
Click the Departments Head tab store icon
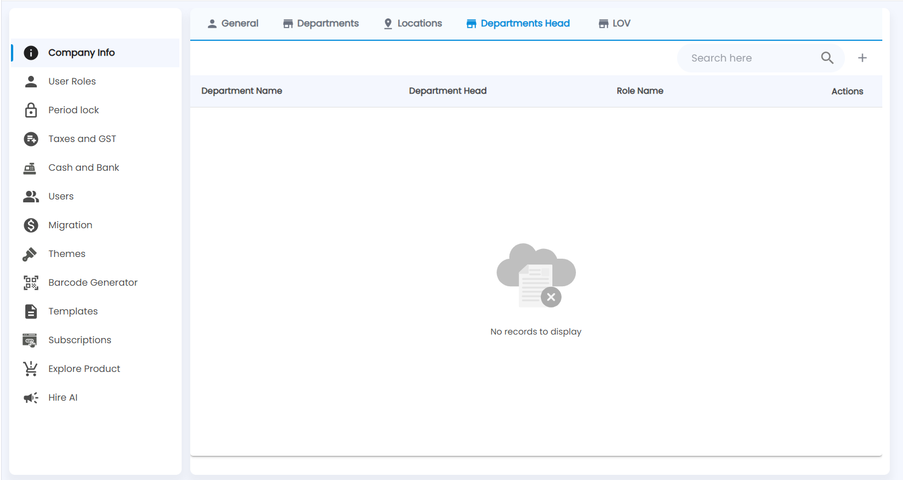[x=471, y=24]
